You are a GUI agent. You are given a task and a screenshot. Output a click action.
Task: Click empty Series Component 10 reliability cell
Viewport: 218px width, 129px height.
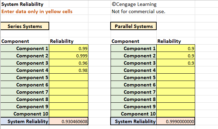tap(69, 113)
